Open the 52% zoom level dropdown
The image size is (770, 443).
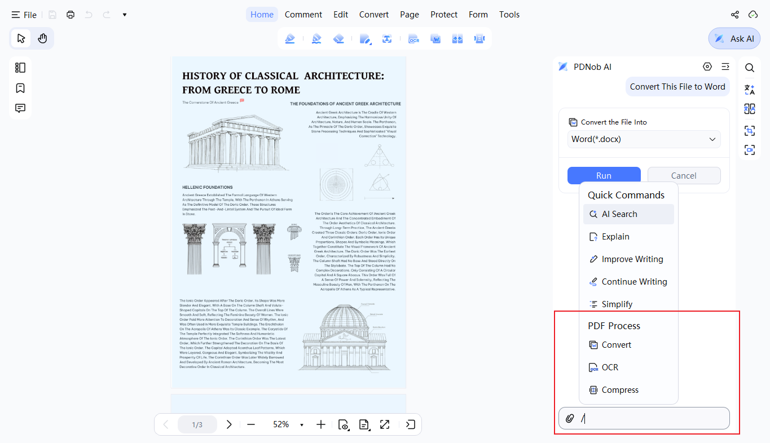click(302, 424)
